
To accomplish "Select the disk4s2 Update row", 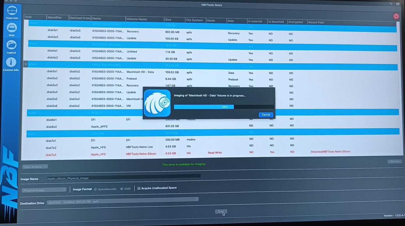I will [213, 58].
